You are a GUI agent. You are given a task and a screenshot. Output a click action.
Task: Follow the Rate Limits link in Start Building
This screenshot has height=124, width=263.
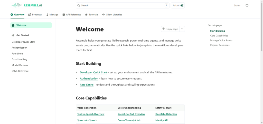pos(87,85)
